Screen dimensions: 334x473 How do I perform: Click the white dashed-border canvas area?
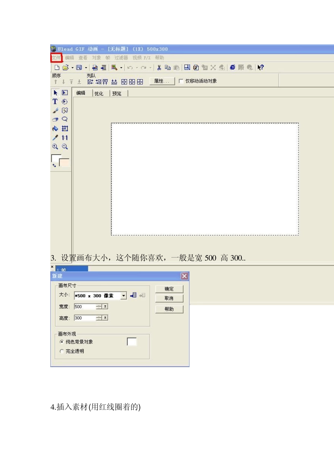[205, 179]
